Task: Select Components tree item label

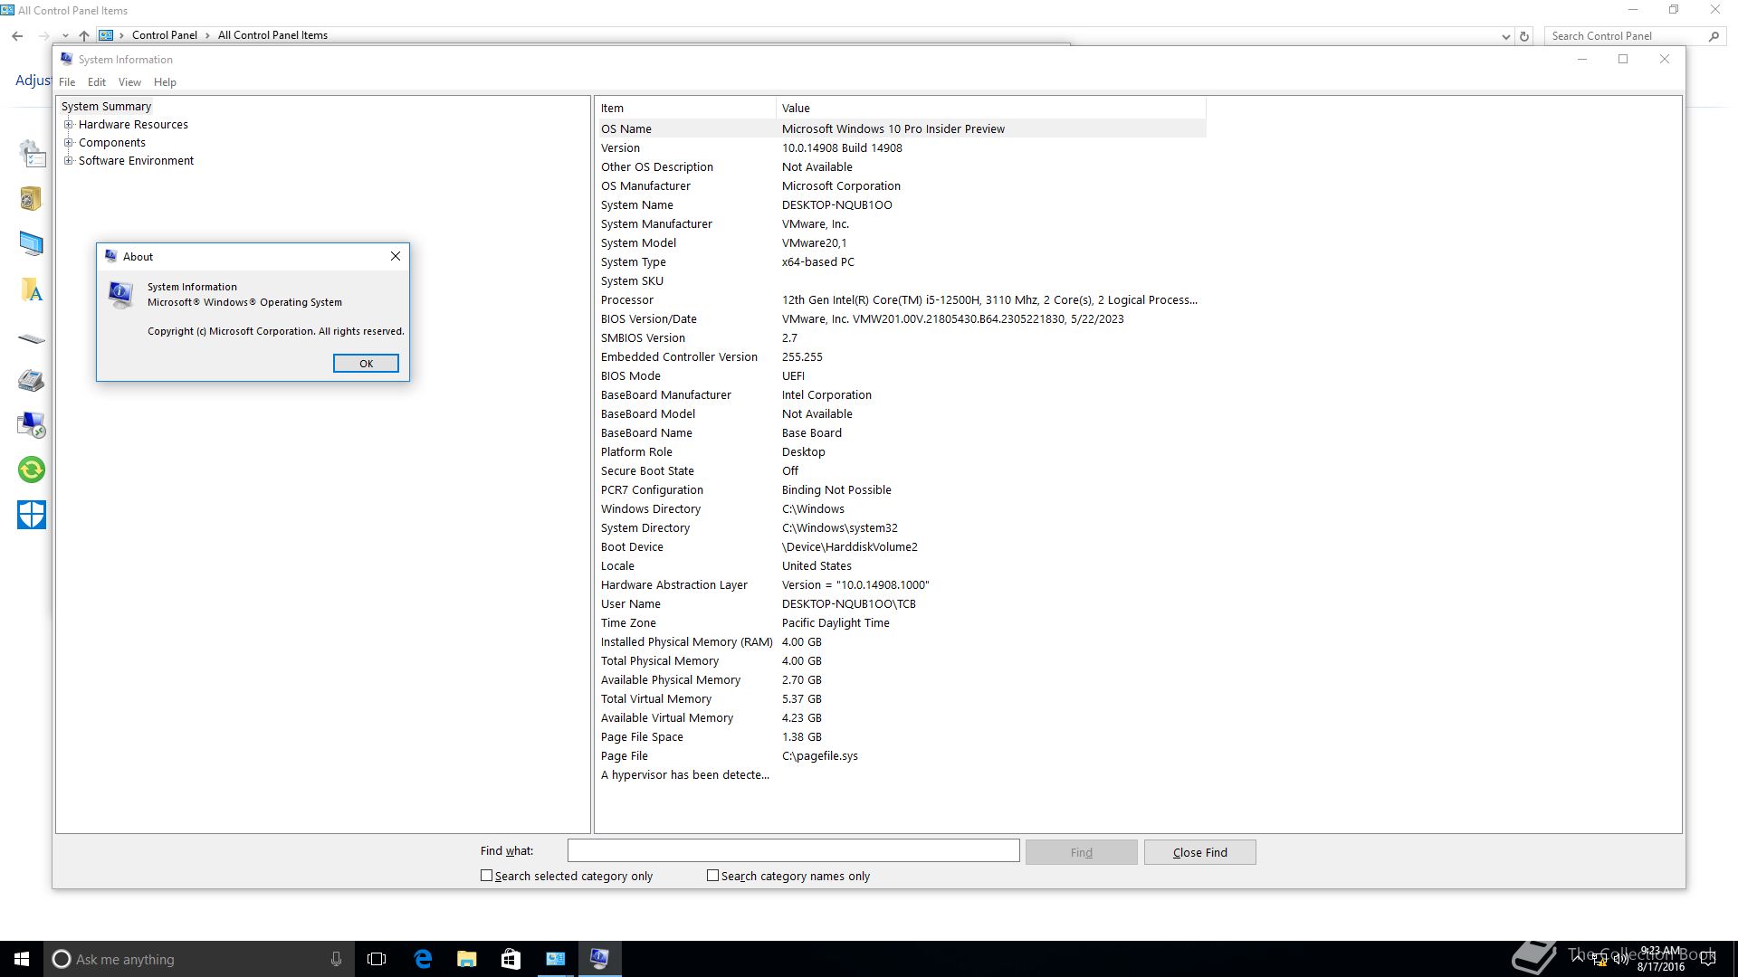Action: pos(111,142)
